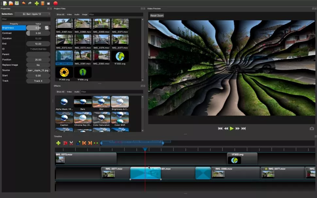Open the Replace Image value set to No

click(38, 65)
